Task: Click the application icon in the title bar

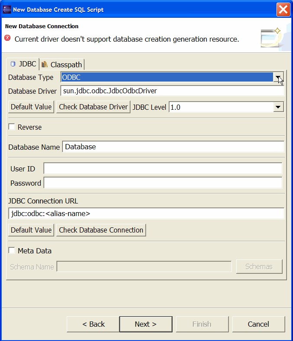Action: pyautogui.click(x=7, y=10)
